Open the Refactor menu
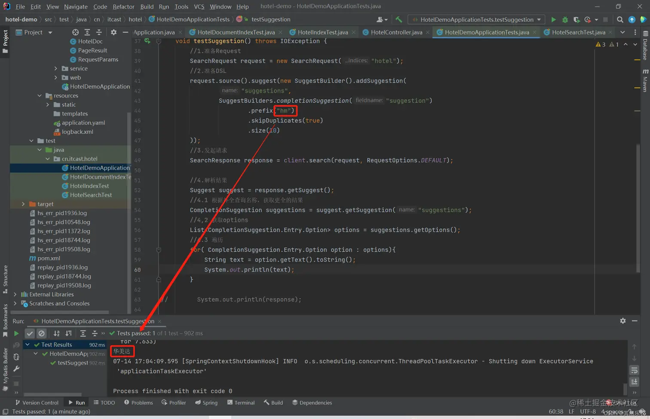The image size is (650, 419). pyautogui.click(x=123, y=6)
